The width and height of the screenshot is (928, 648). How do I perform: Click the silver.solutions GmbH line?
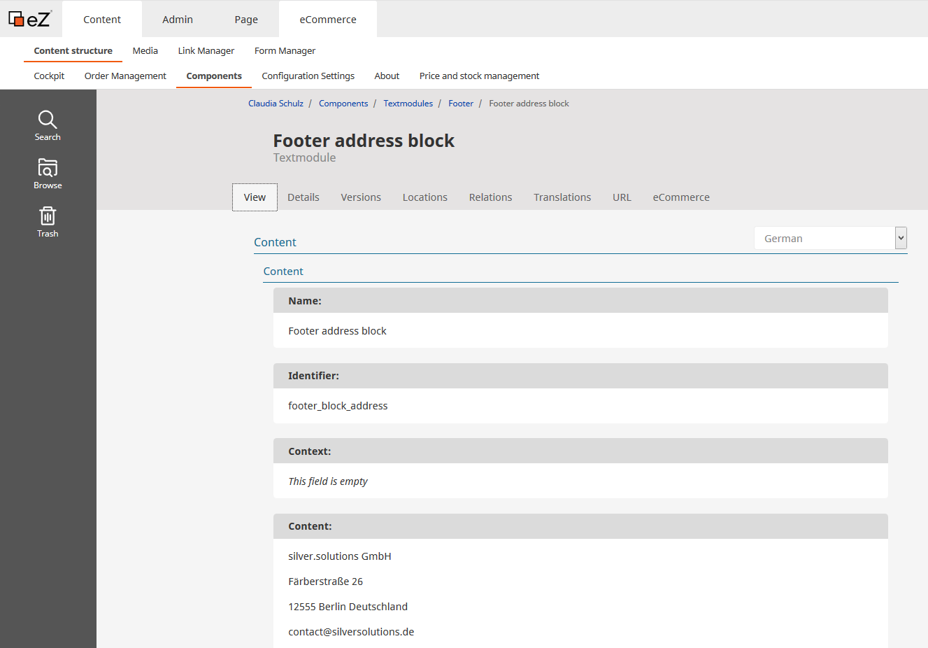coord(340,556)
